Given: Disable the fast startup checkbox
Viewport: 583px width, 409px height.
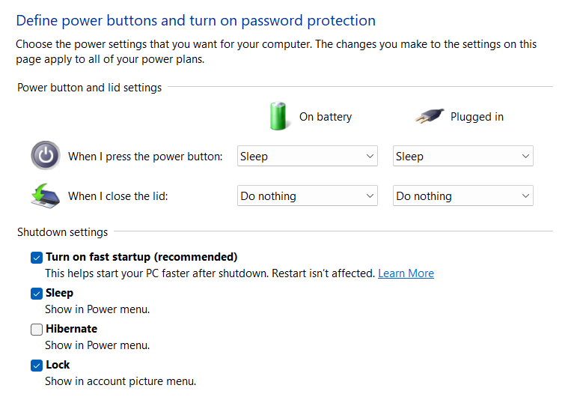Looking at the screenshot, I should pos(37,257).
